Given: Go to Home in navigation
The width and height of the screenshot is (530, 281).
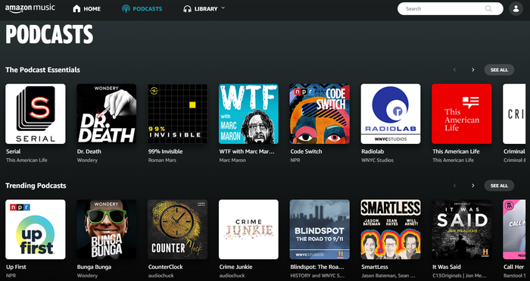Looking at the screenshot, I should coord(86,9).
